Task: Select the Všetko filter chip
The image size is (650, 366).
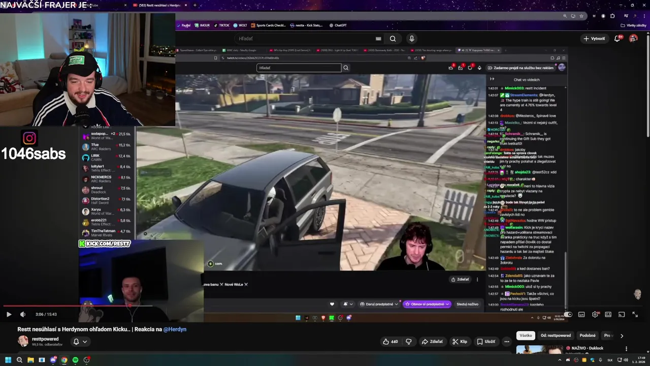Action: 526,335
